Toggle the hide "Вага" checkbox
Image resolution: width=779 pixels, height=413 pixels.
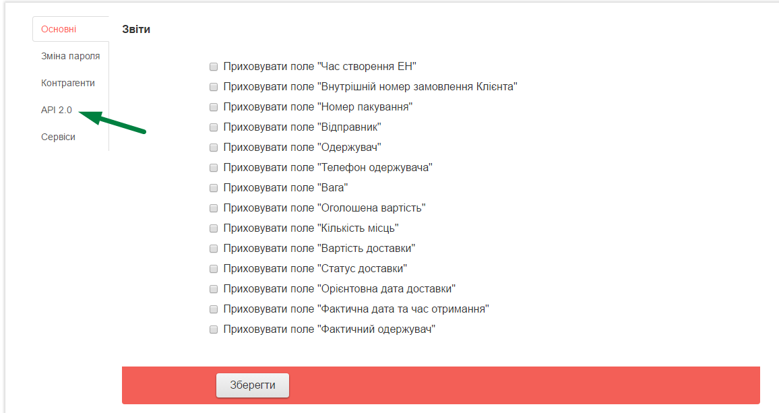[x=214, y=188]
